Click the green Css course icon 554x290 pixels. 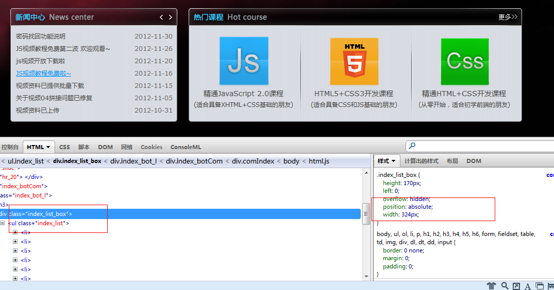[465, 61]
